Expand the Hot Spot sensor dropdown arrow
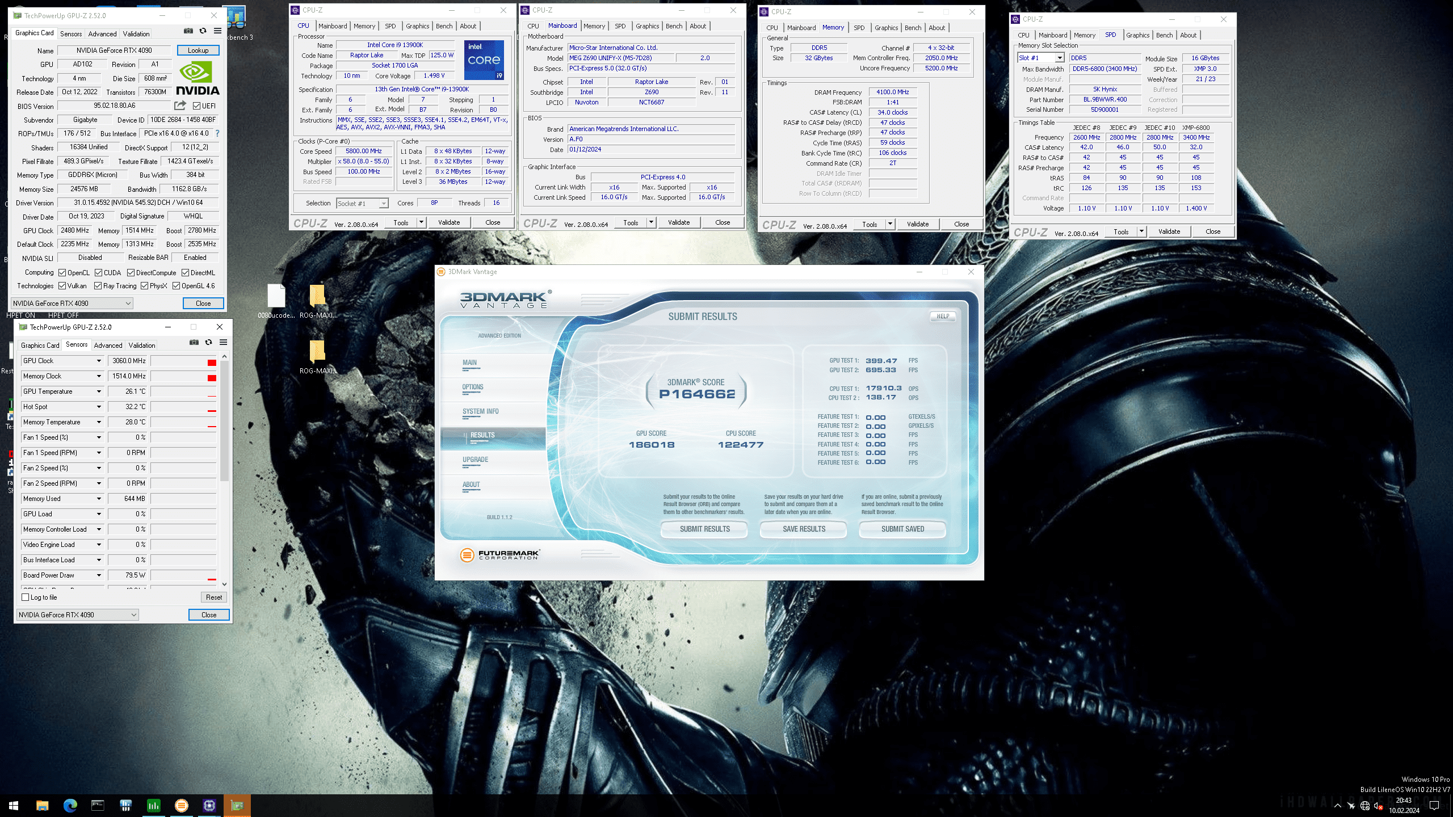This screenshot has height=817, width=1453. click(99, 407)
